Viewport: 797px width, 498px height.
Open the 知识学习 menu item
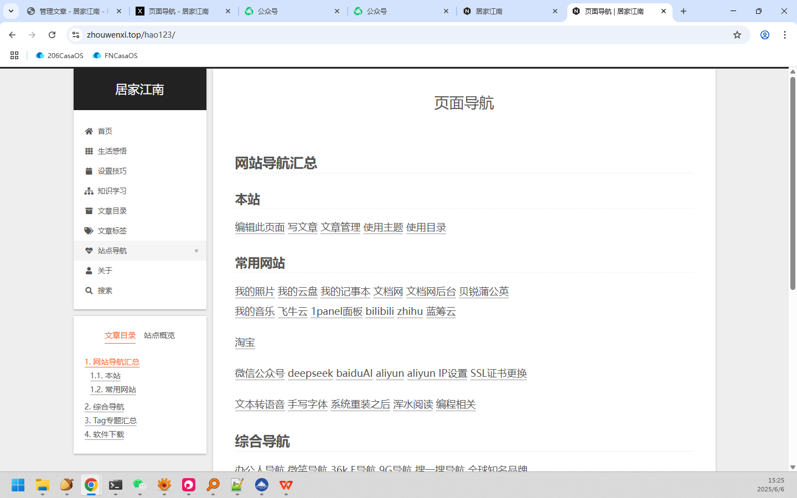point(140,191)
